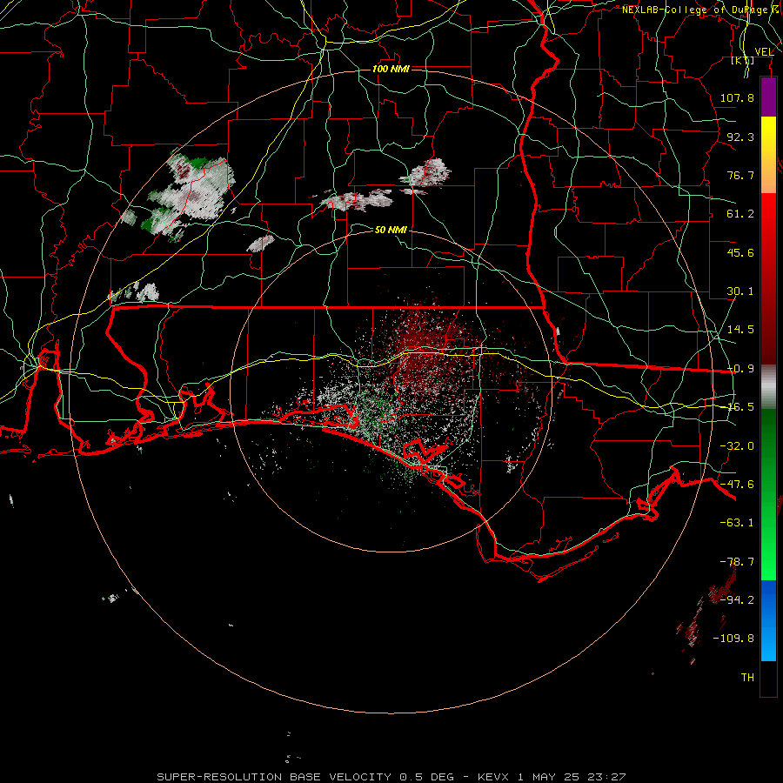The height and width of the screenshot is (783, 783).
Task: Click the VEL legend title
Action: click(764, 52)
